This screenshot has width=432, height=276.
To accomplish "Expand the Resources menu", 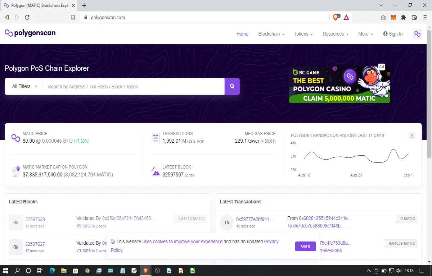I will point(336,34).
